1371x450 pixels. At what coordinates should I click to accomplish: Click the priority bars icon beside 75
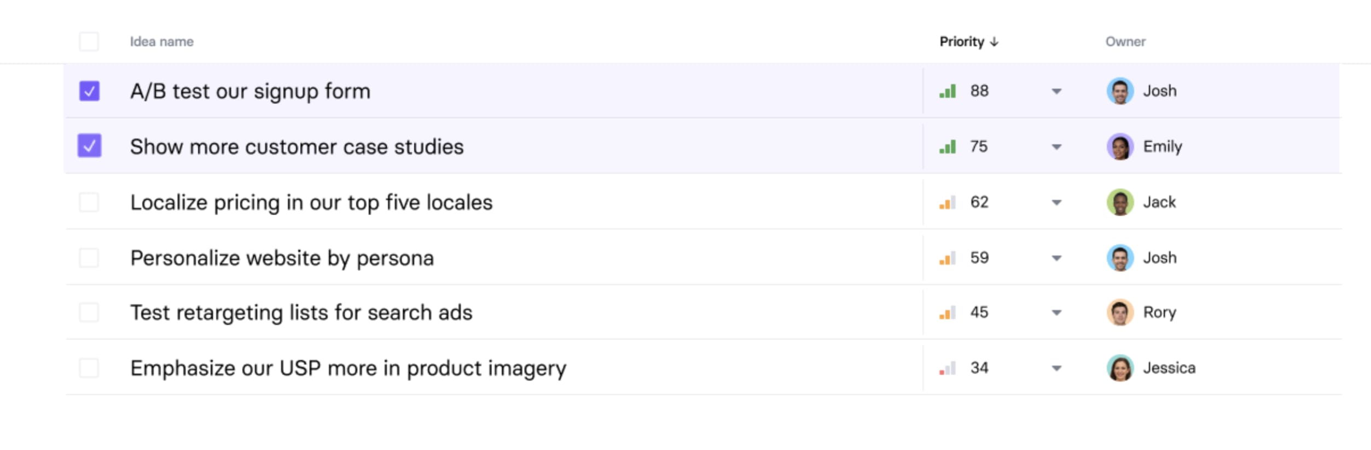[948, 147]
